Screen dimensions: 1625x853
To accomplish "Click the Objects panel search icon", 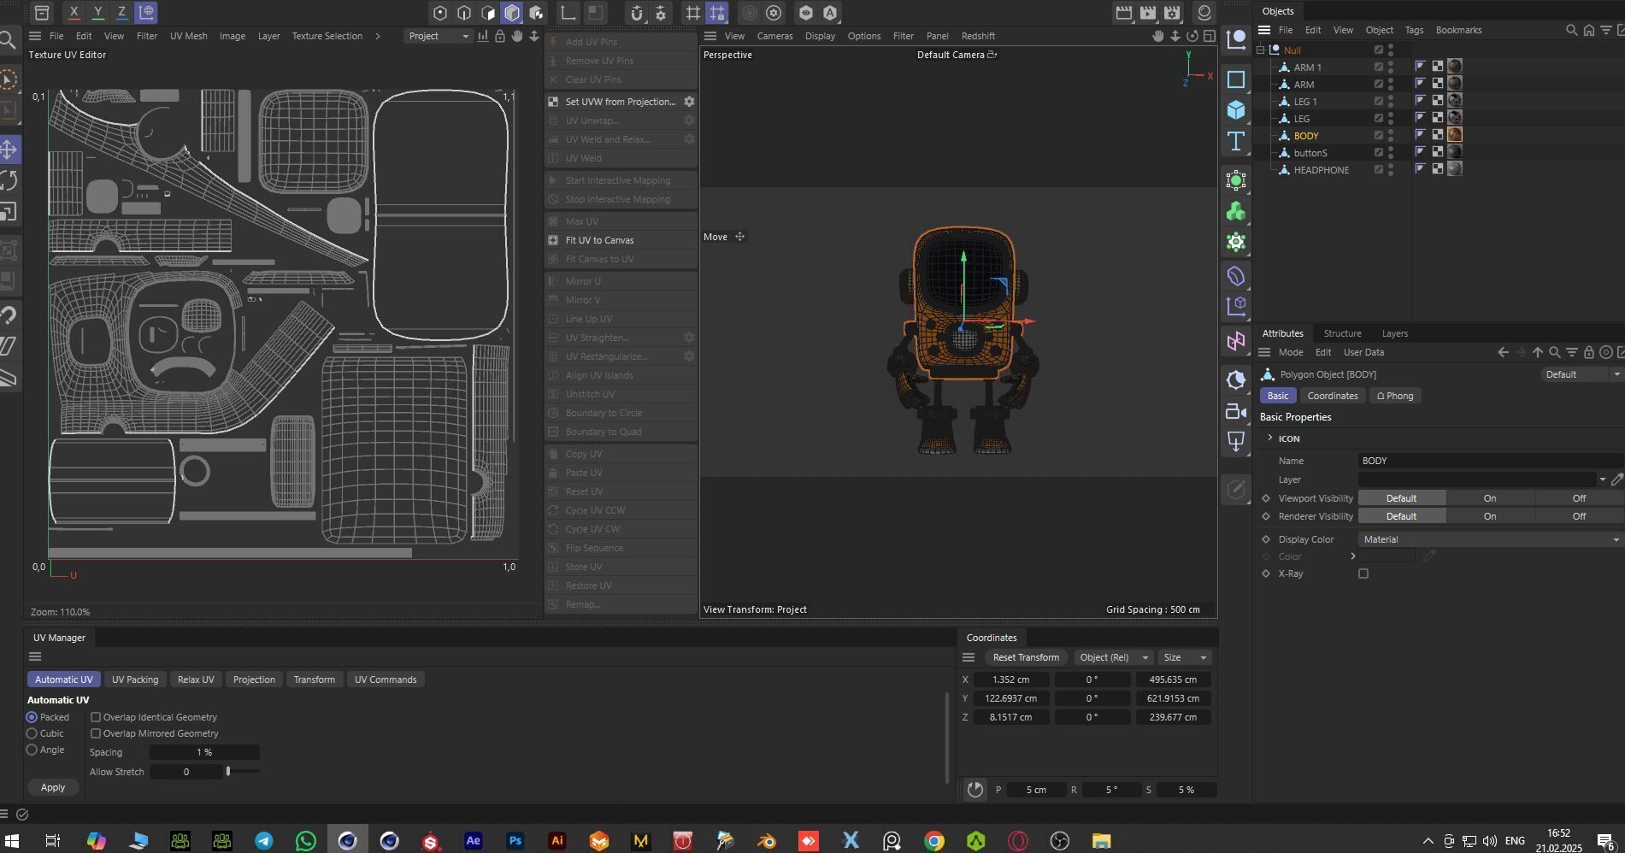I will click(1571, 30).
